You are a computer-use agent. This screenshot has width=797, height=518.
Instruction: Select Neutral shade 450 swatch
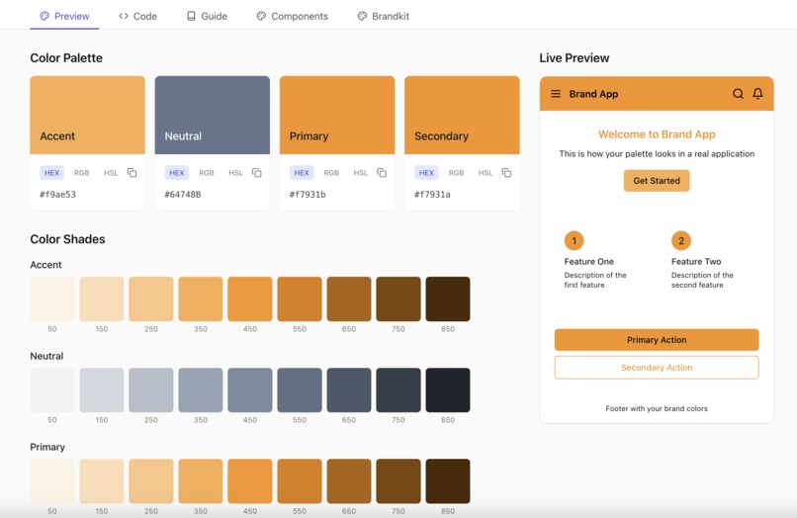tap(250, 389)
